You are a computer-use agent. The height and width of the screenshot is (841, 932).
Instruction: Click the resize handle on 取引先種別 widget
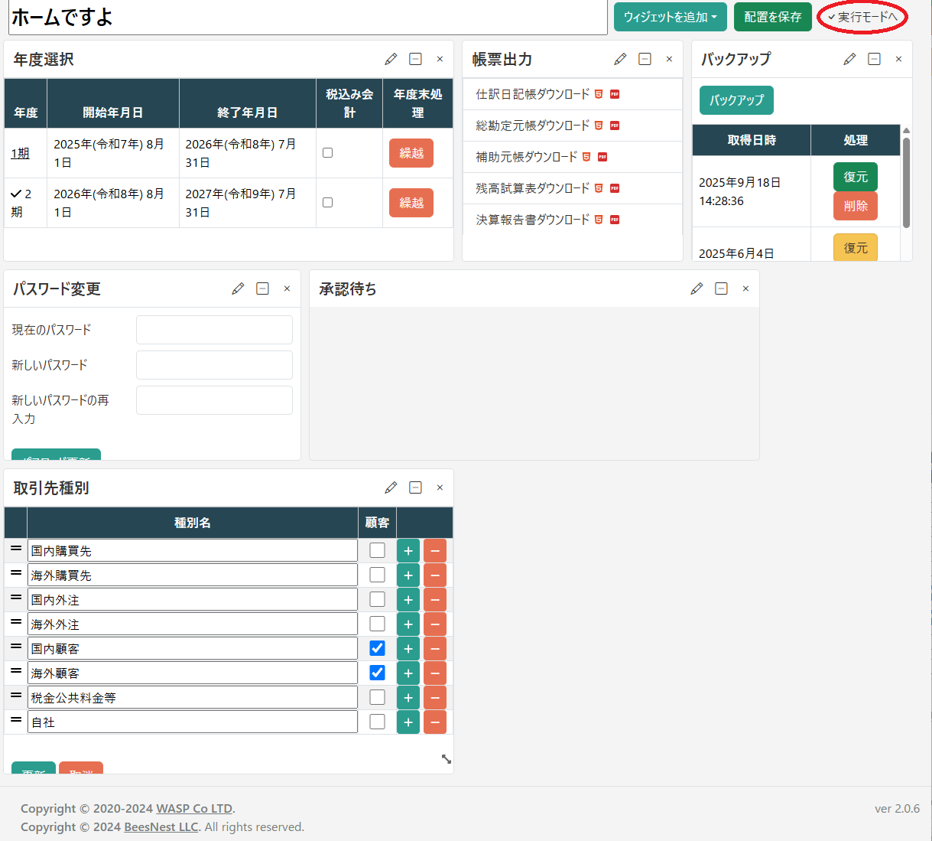pos(446,759)
